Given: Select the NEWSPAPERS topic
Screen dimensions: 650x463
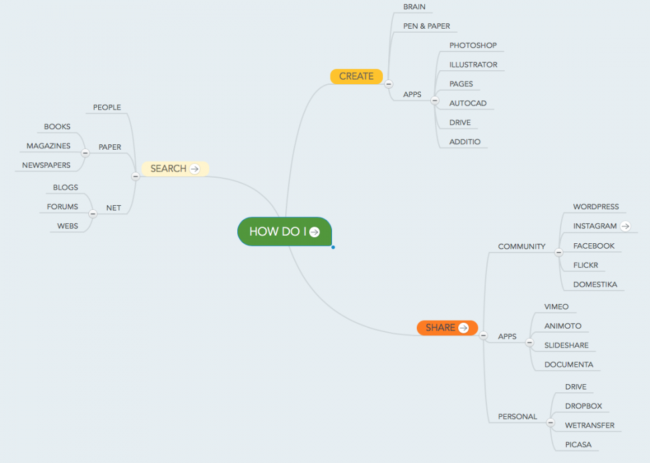Looking at the screenshot, I should (46, 165).
